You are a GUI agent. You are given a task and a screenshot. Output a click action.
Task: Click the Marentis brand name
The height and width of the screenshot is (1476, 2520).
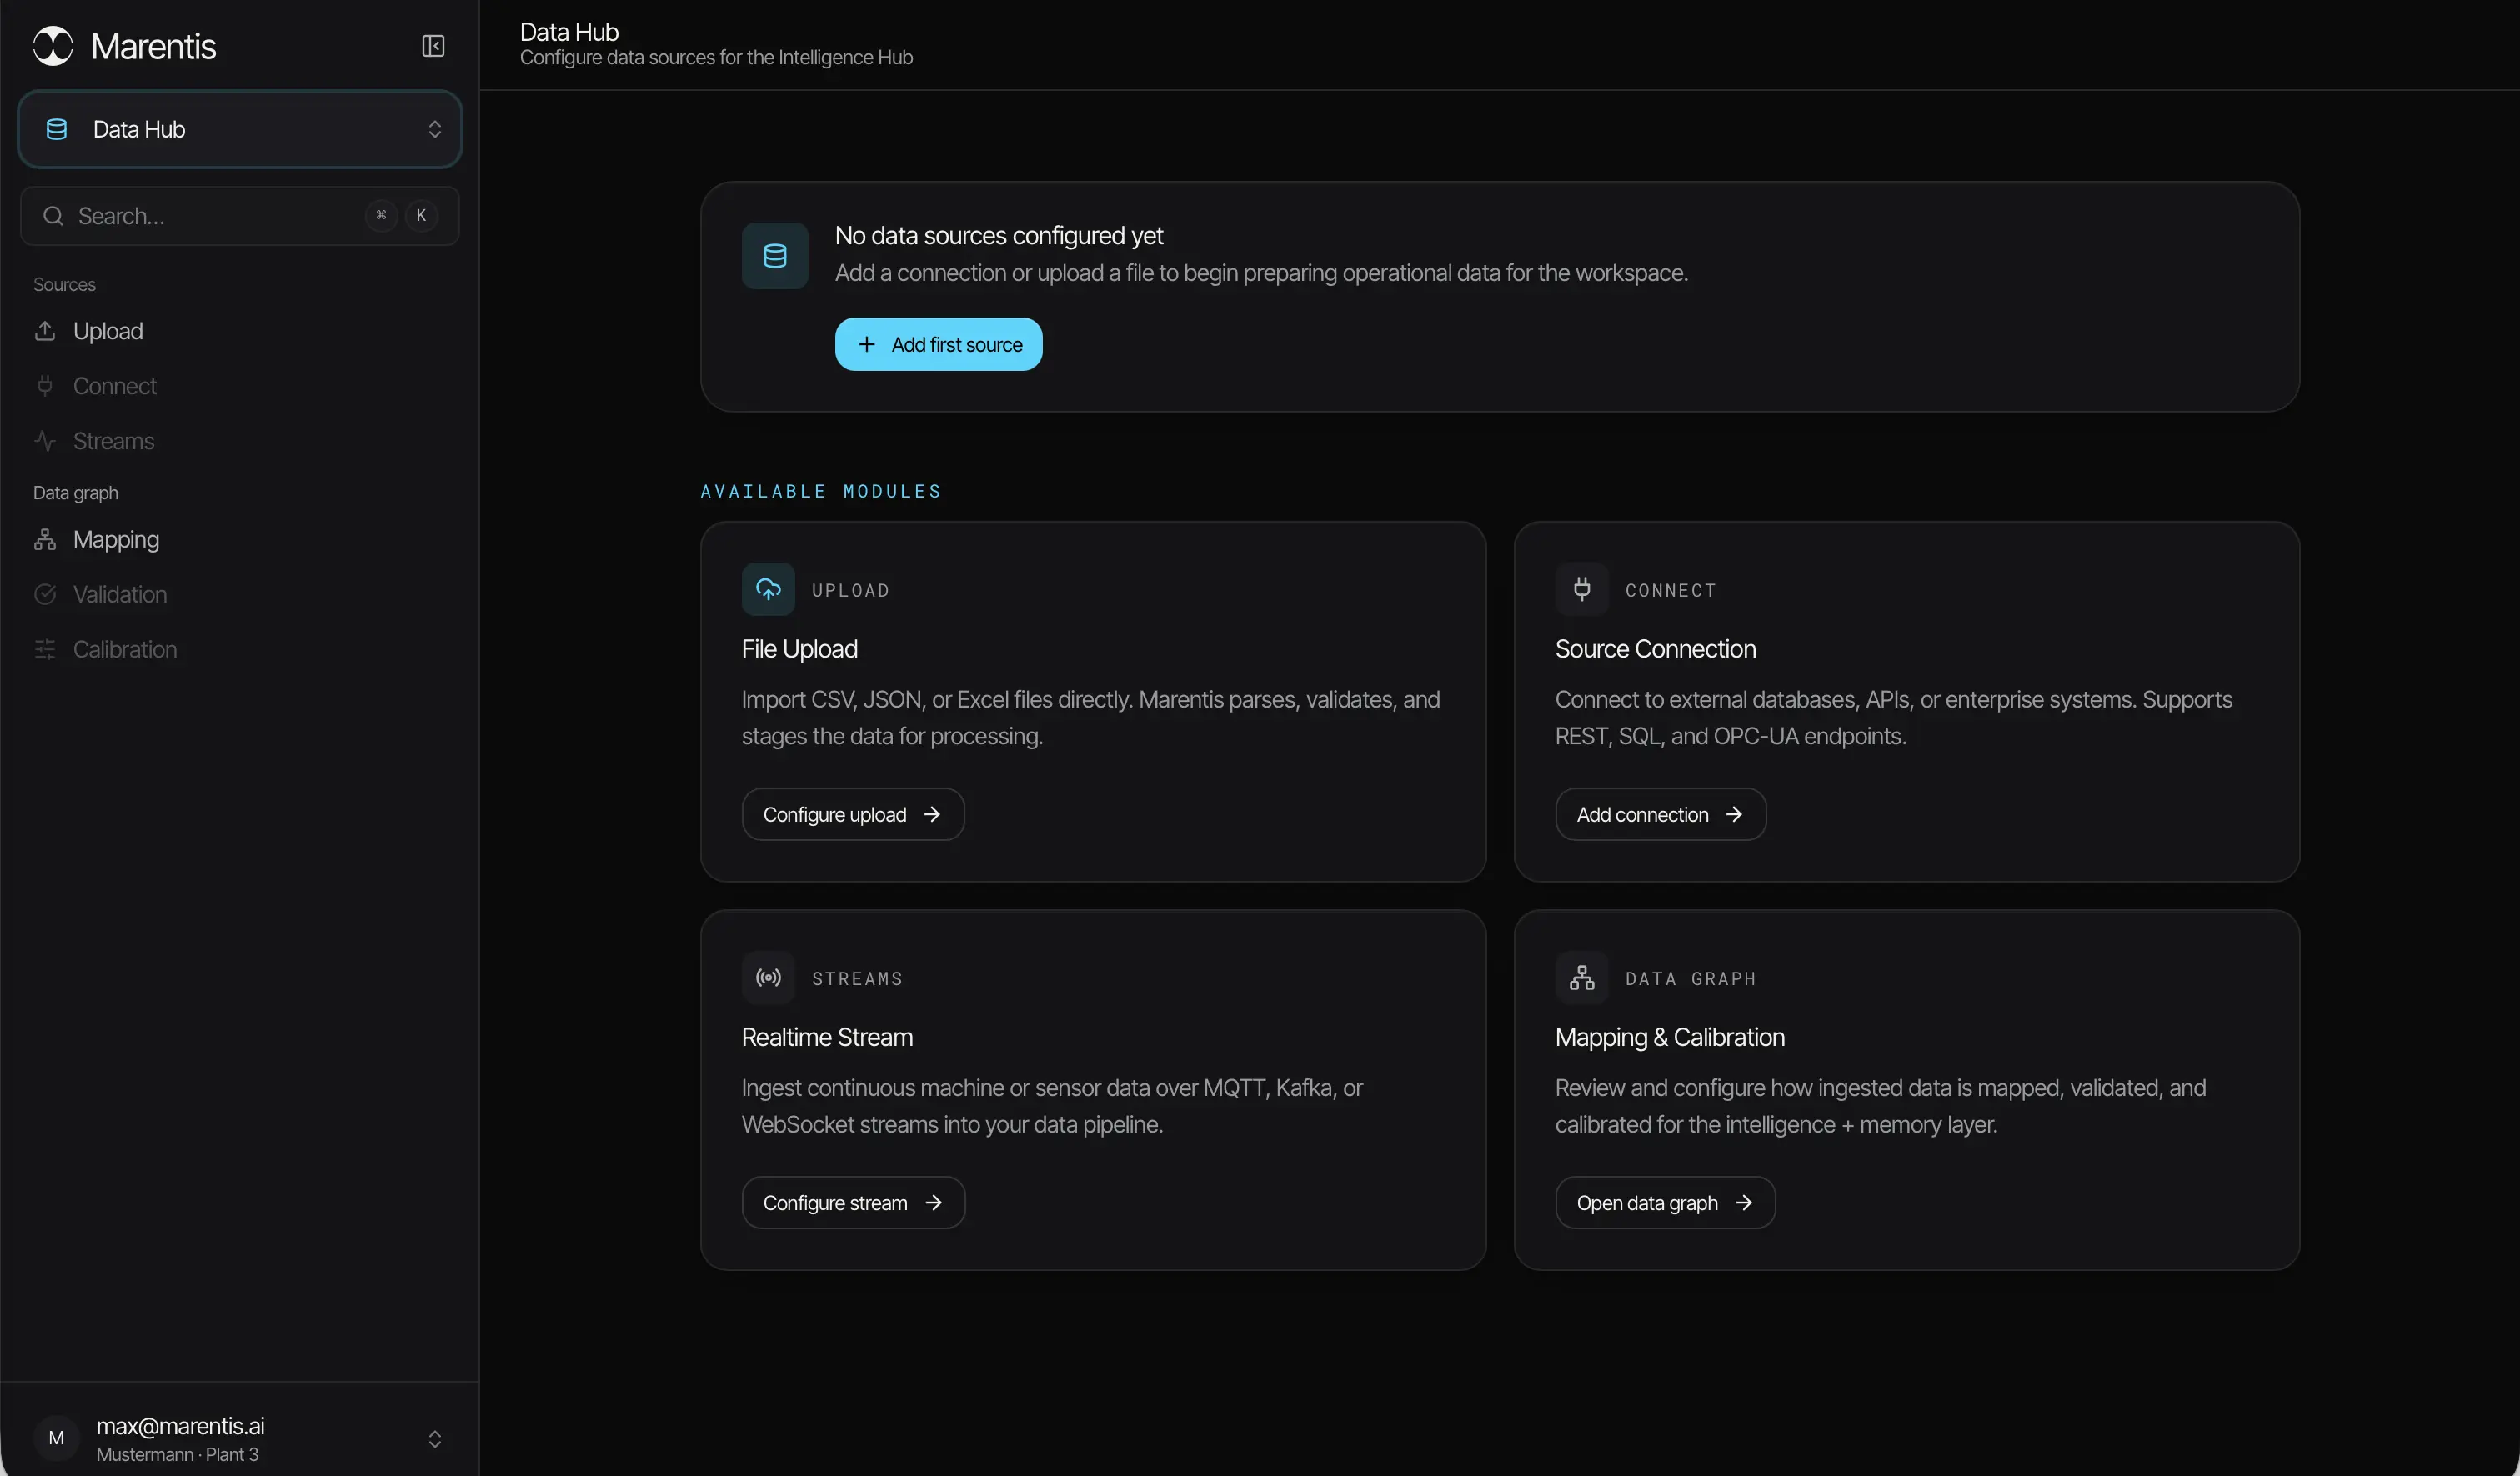[154, 46]
